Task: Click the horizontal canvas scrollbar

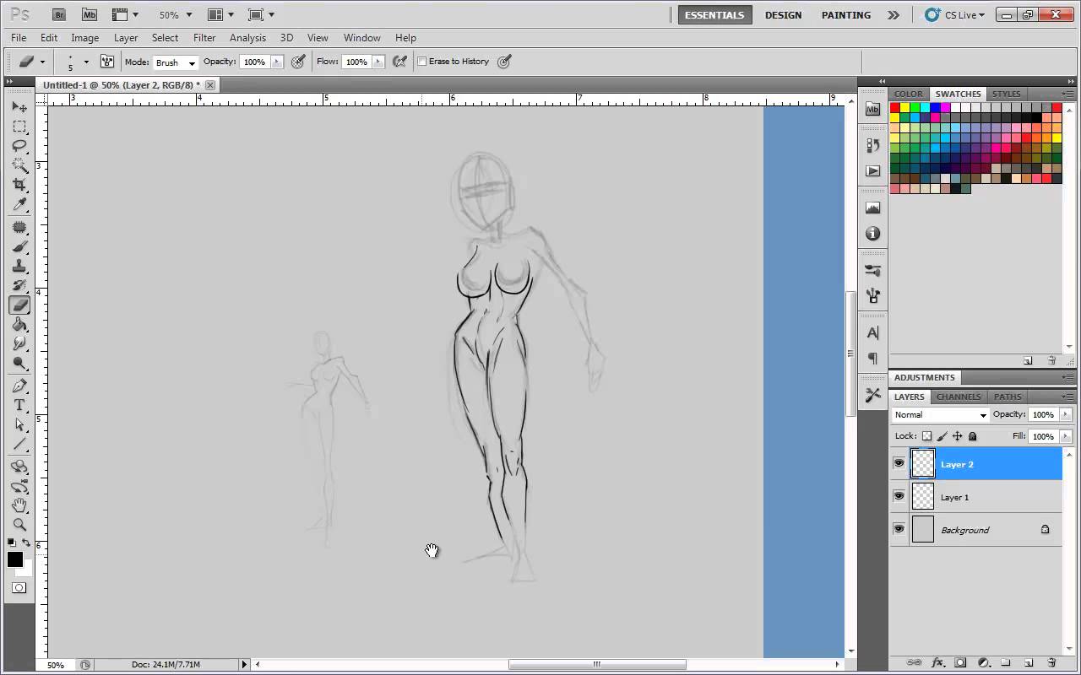Action: (x=596, y=664)
